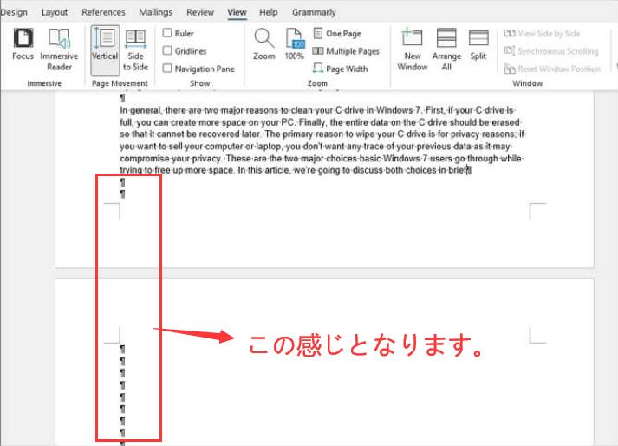The image size is (618, 446).
Task: Set zoom to 100%
Action: pos(294,44)
